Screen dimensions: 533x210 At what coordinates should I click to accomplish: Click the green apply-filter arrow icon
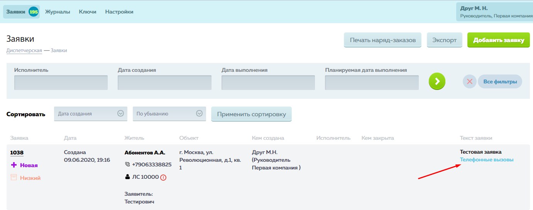[437, 81]
